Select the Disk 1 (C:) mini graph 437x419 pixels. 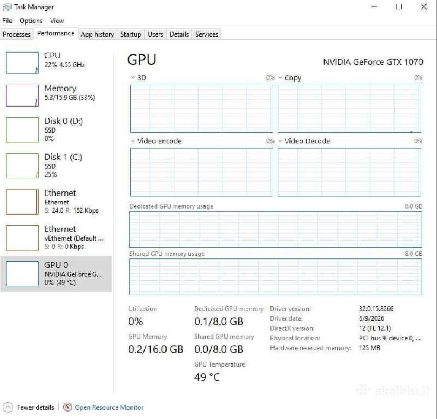coord(22,166)
